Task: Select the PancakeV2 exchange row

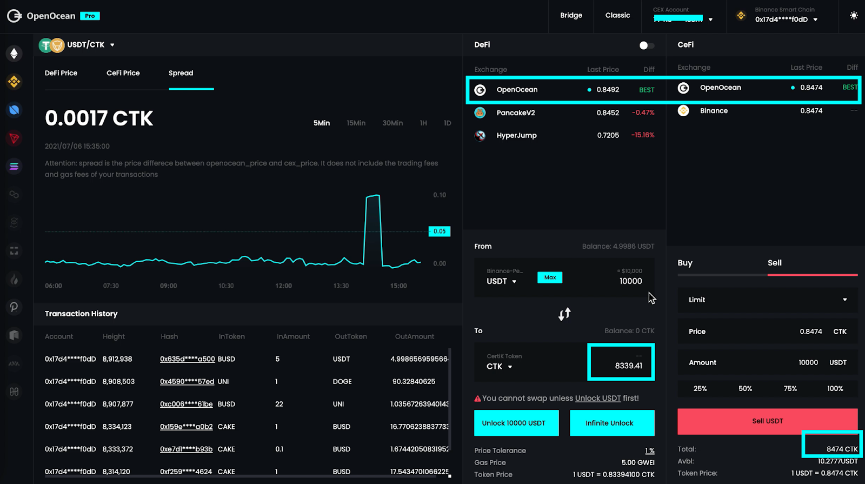Action: click(564, 112)
